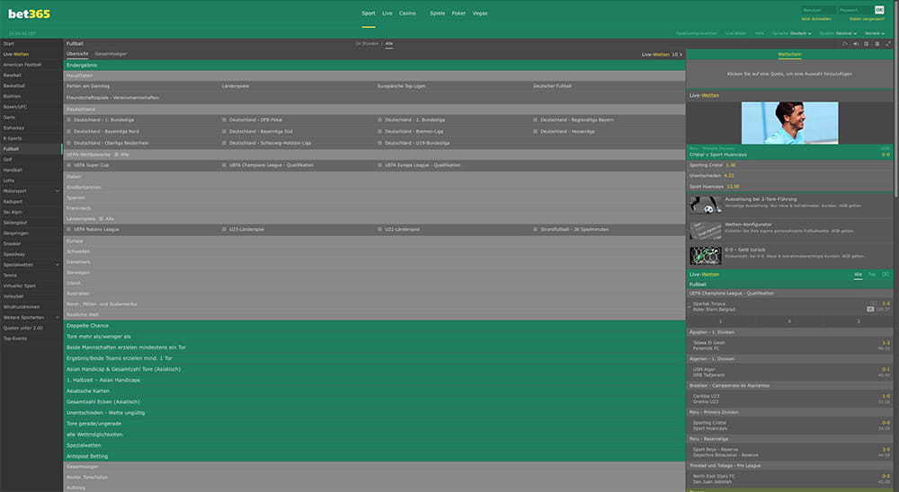899x492 pixels.
Task: Toggle the sound speaker icon
Action: [856, 43]
